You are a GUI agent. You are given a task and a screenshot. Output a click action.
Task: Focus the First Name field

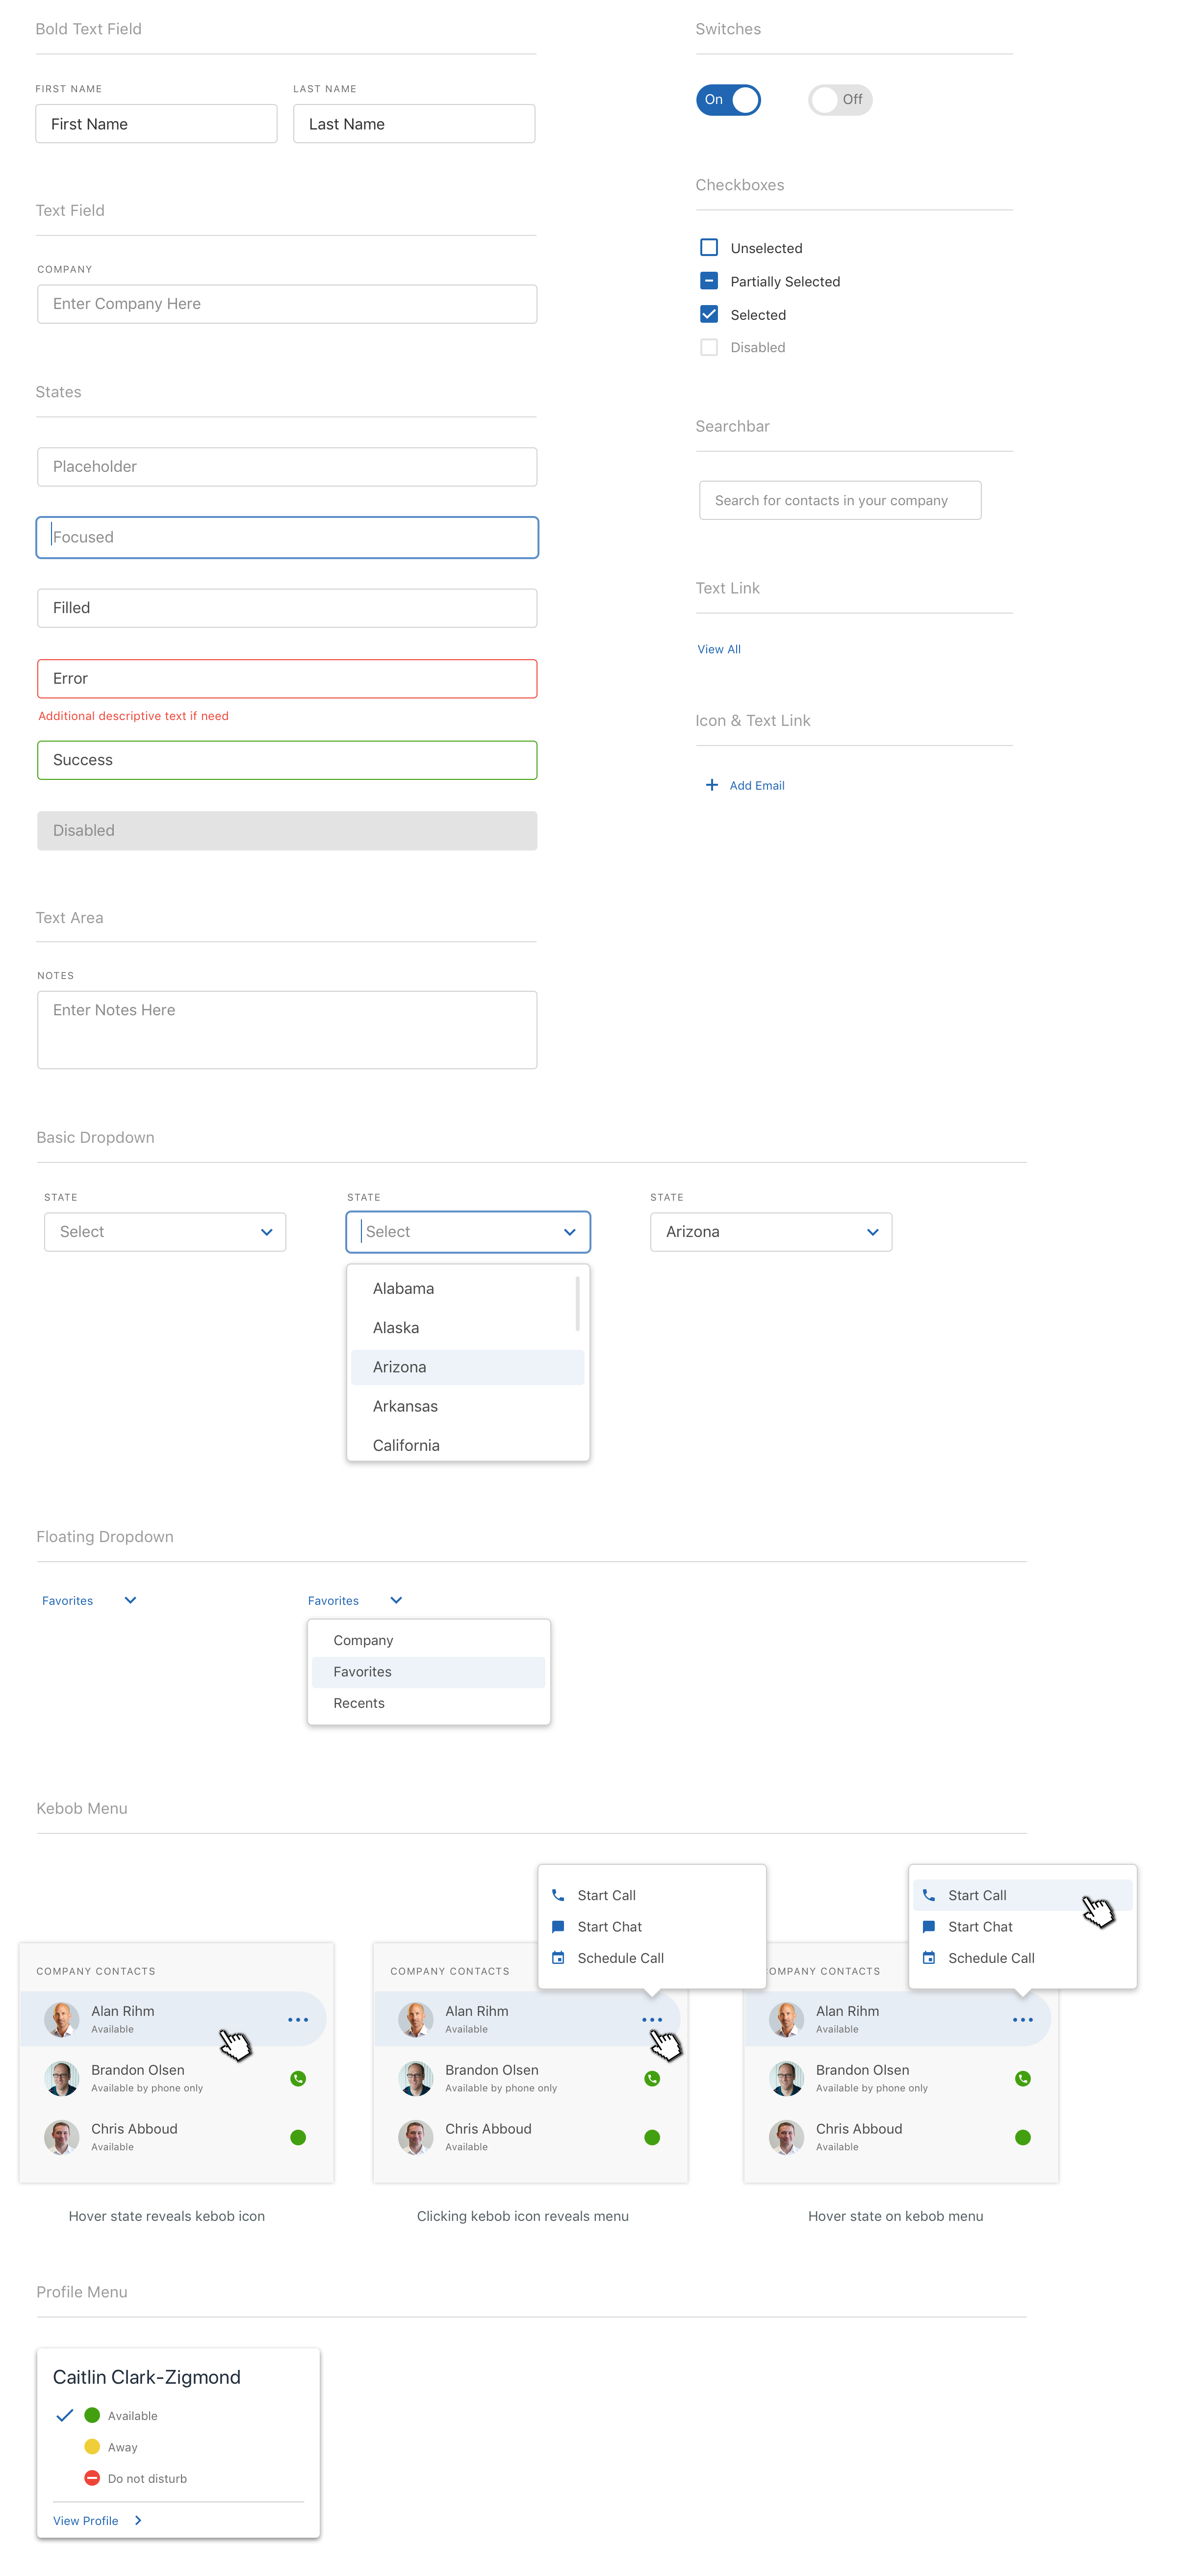156,124
